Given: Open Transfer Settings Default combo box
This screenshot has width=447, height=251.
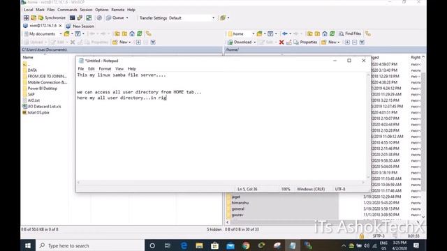Looking at the screenshot, I should point(191,17).
